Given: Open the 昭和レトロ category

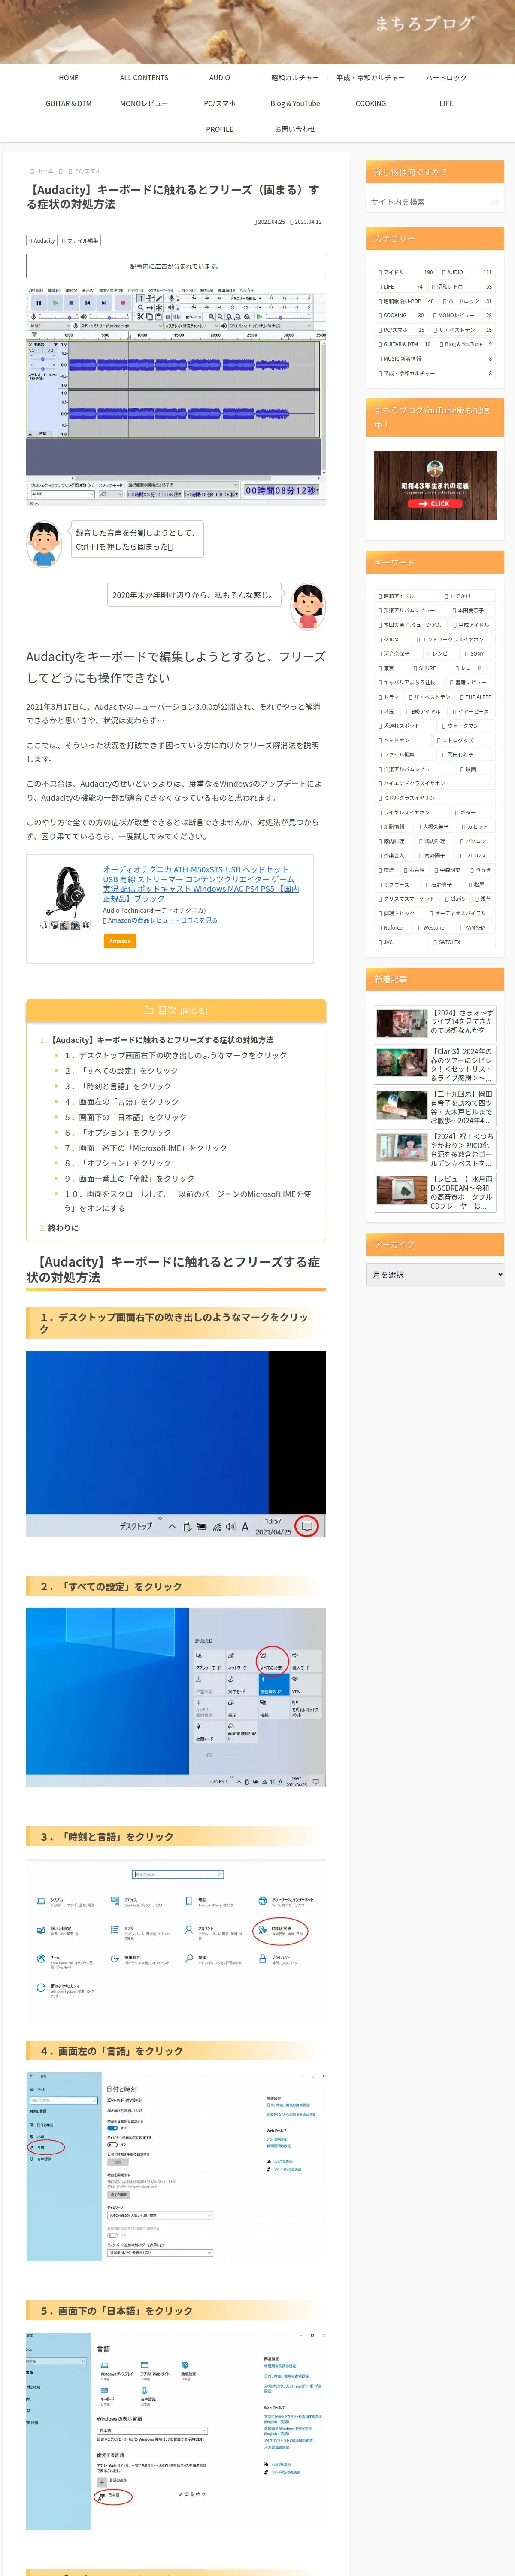Looking at the screenshot, I should (x=462, y=287).
